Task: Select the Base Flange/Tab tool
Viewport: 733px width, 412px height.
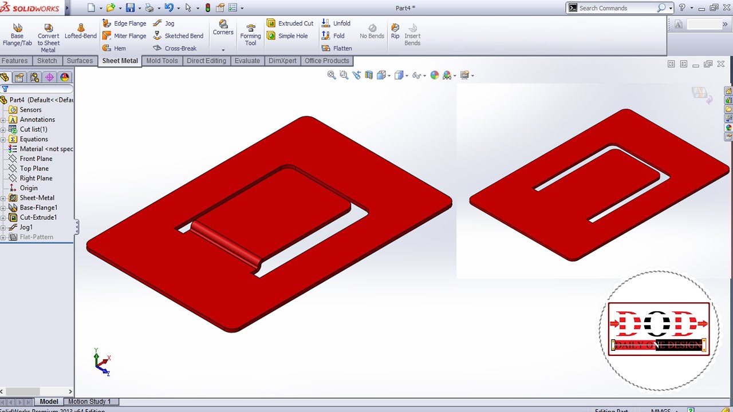Action: pos(17,35)
